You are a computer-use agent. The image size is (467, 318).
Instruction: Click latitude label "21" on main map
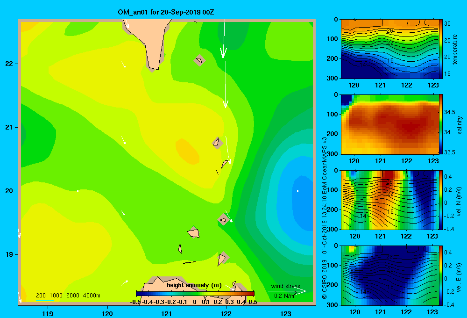9,127
